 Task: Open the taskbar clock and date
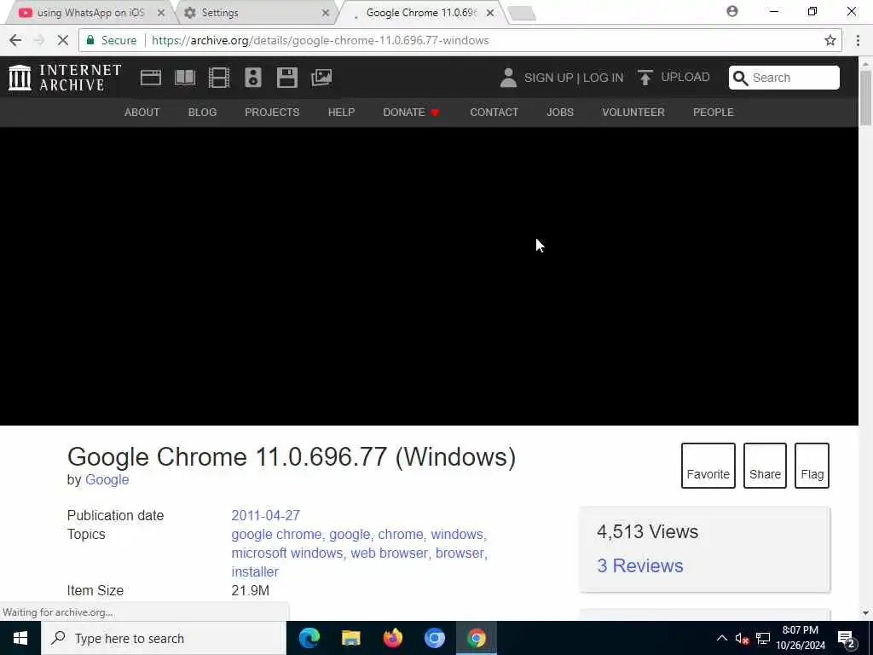click(x=800, y=638)
